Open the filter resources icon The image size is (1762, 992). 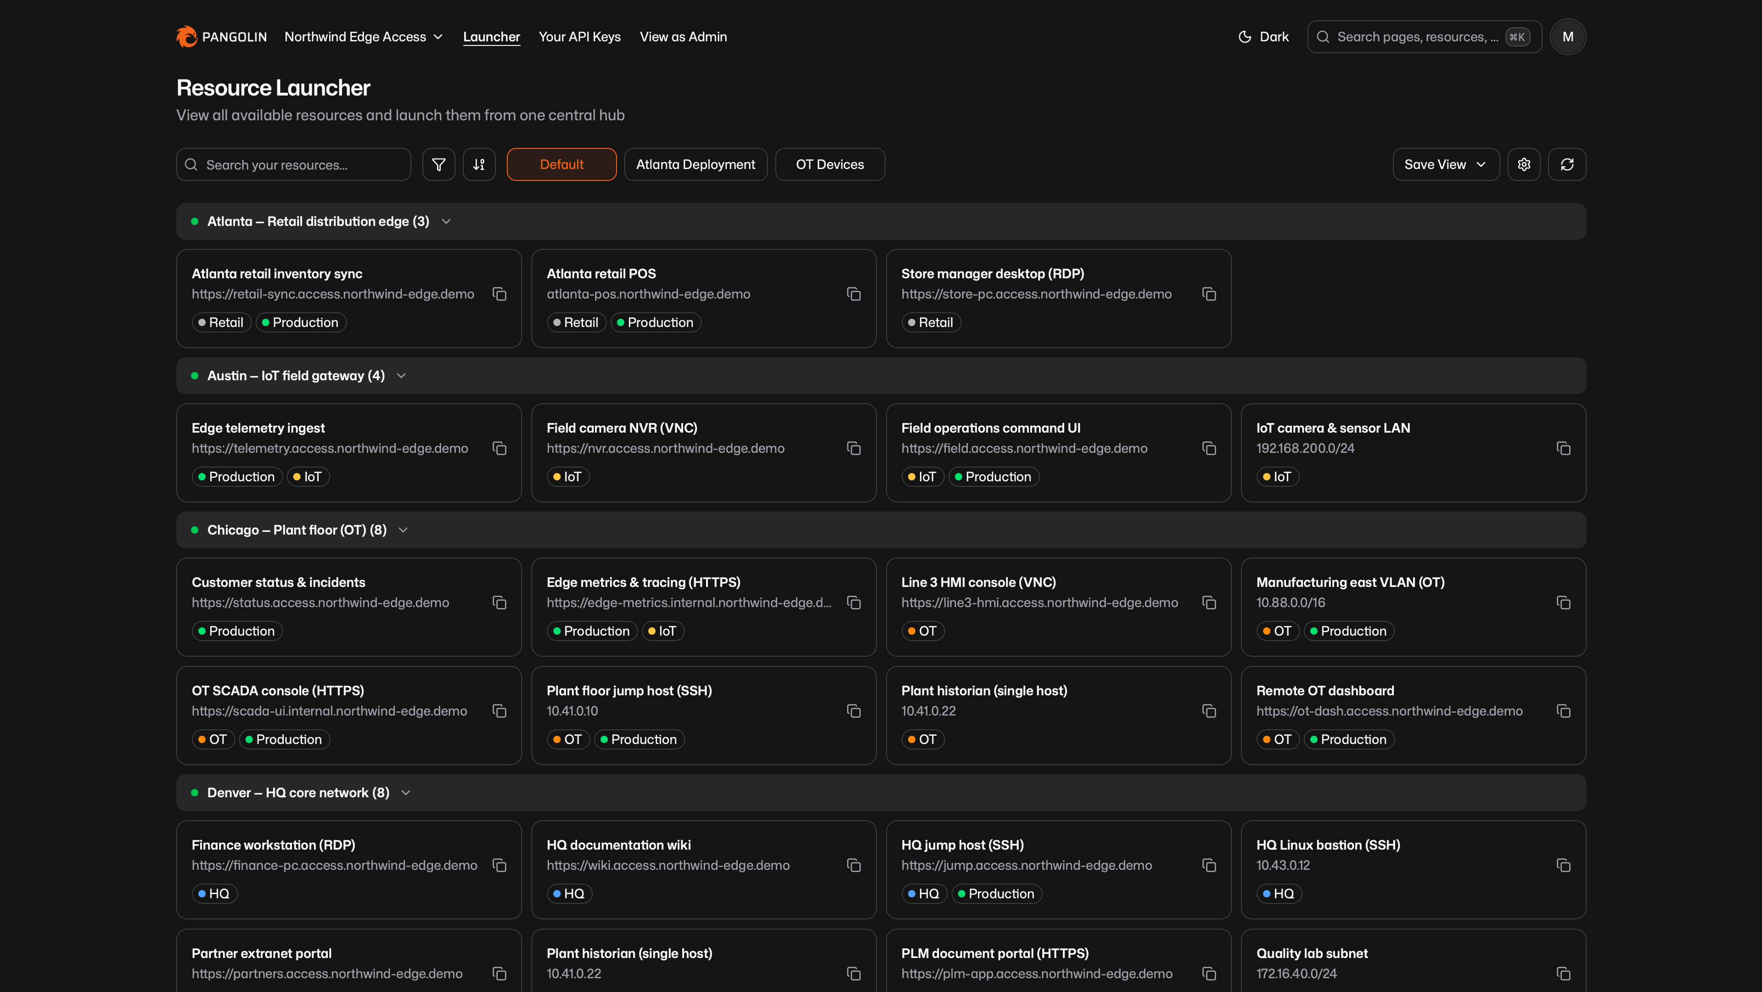[438, 164]
